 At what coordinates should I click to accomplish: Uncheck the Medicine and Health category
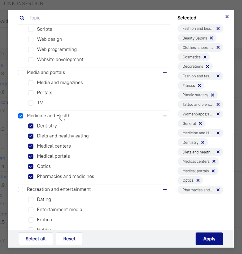[21, 116]
